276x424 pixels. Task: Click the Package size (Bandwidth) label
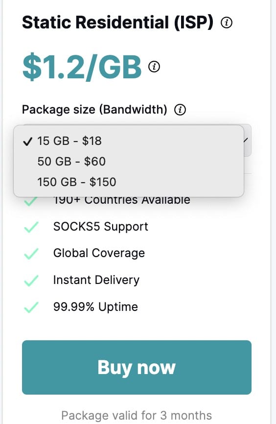coord(94,110)
